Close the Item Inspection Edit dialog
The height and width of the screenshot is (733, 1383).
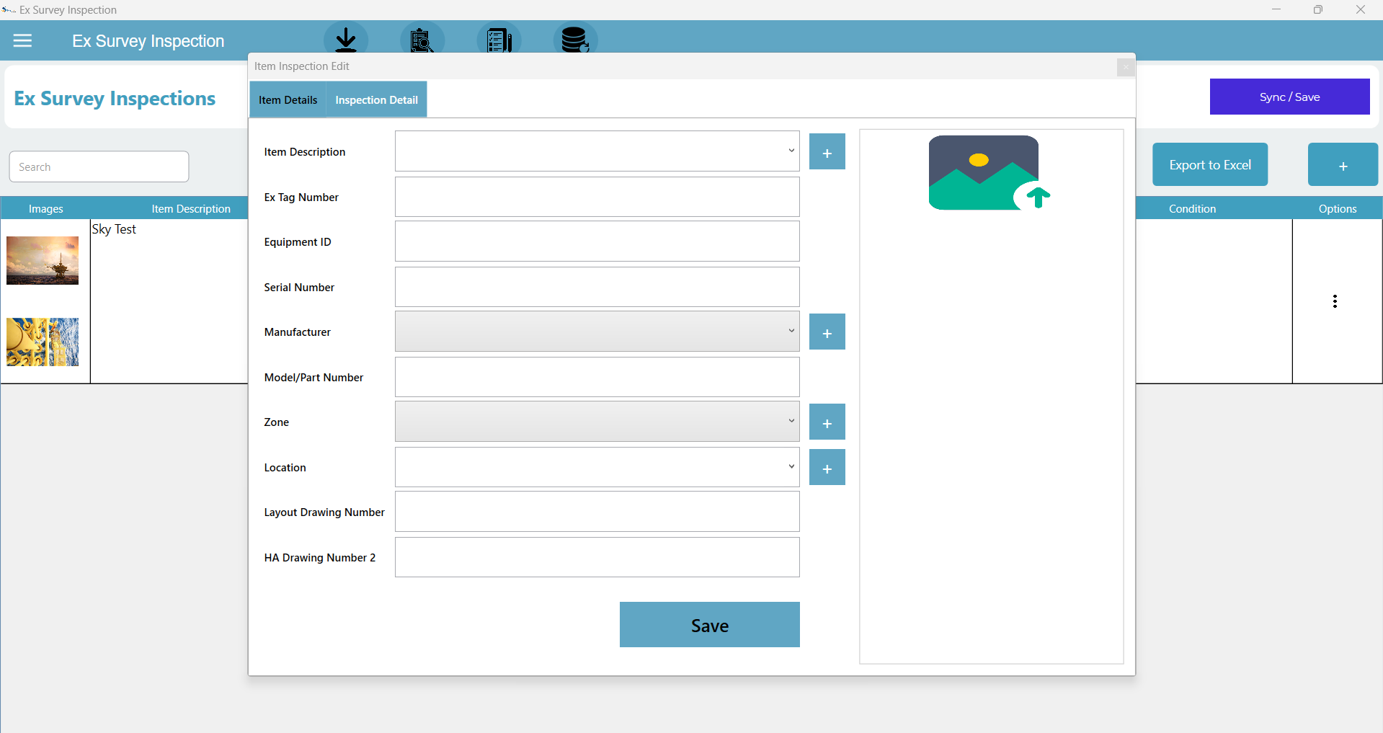tap(1125, 67)
